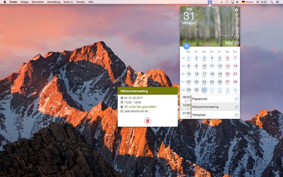
Task: Open the Ablage menu
Action: click(25, 2)
